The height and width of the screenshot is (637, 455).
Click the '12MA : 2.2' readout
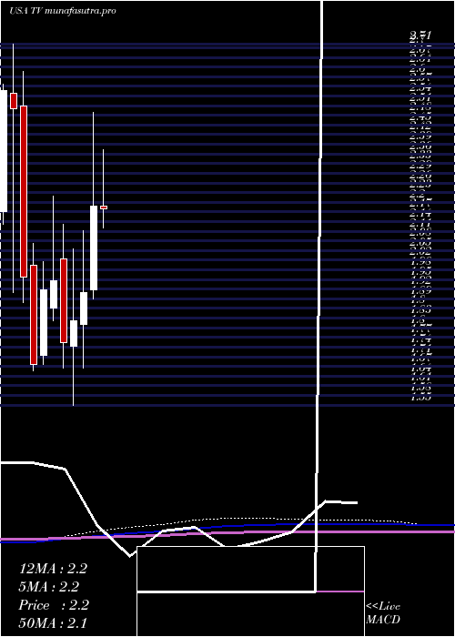click(x=53, y=569)
